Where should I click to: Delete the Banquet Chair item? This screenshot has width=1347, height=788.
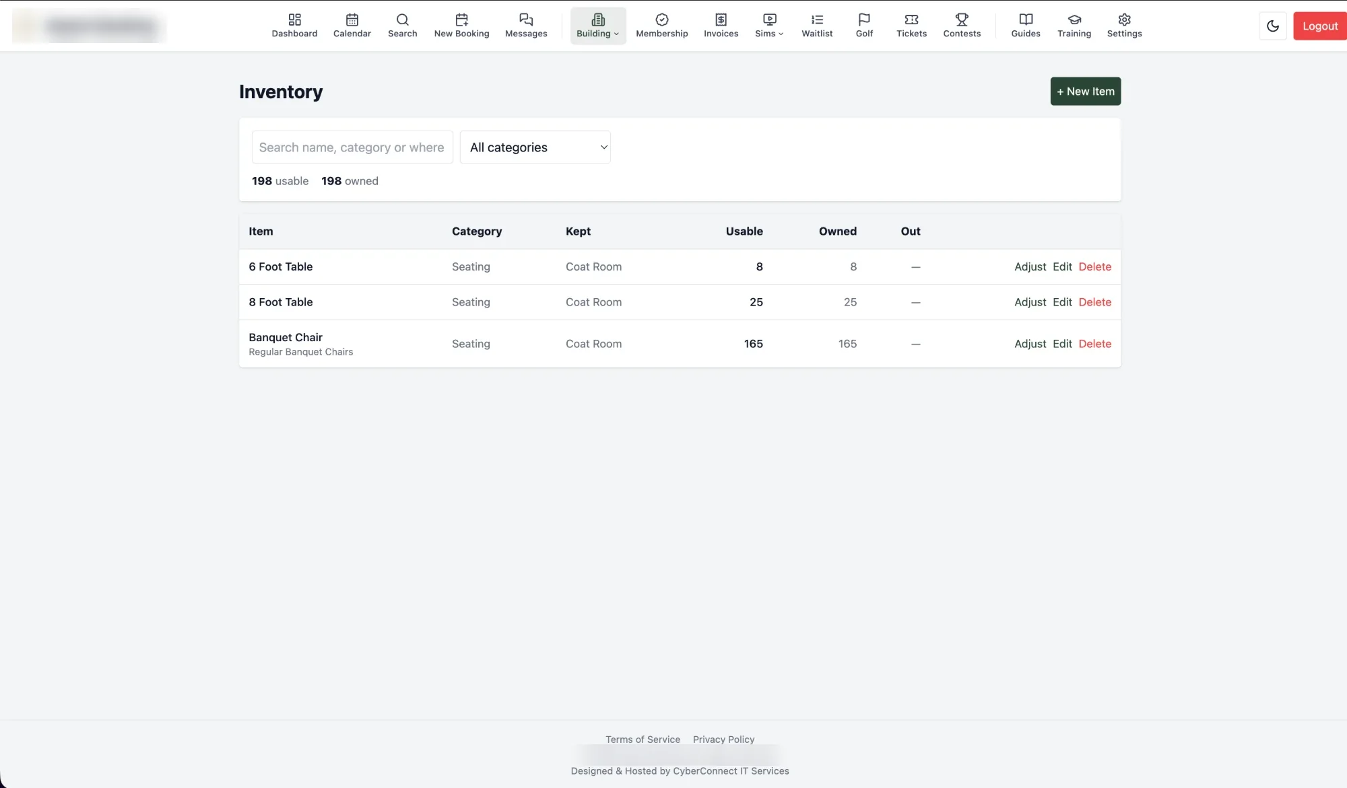(1094, 343)
